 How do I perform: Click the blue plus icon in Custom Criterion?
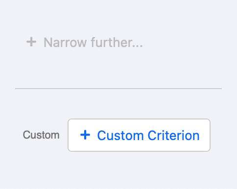tap(85, 135)
